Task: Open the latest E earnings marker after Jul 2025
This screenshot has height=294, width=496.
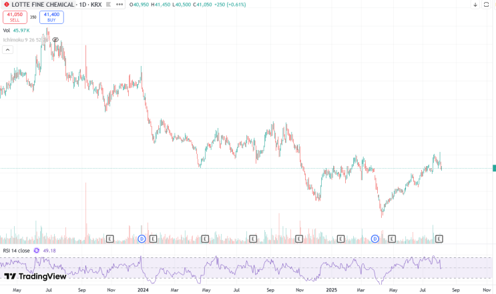Action: pyautogui.click(x=439, y=239)
